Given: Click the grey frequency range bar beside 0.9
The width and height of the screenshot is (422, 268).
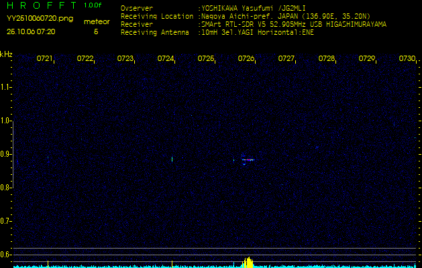Looking at the screenshot, I should click(13, 154).
